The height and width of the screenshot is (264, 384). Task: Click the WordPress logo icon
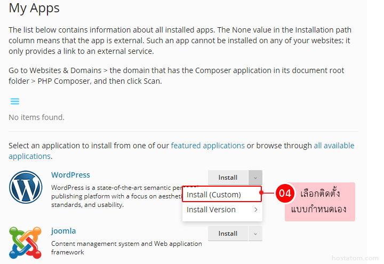click(26, 188)
